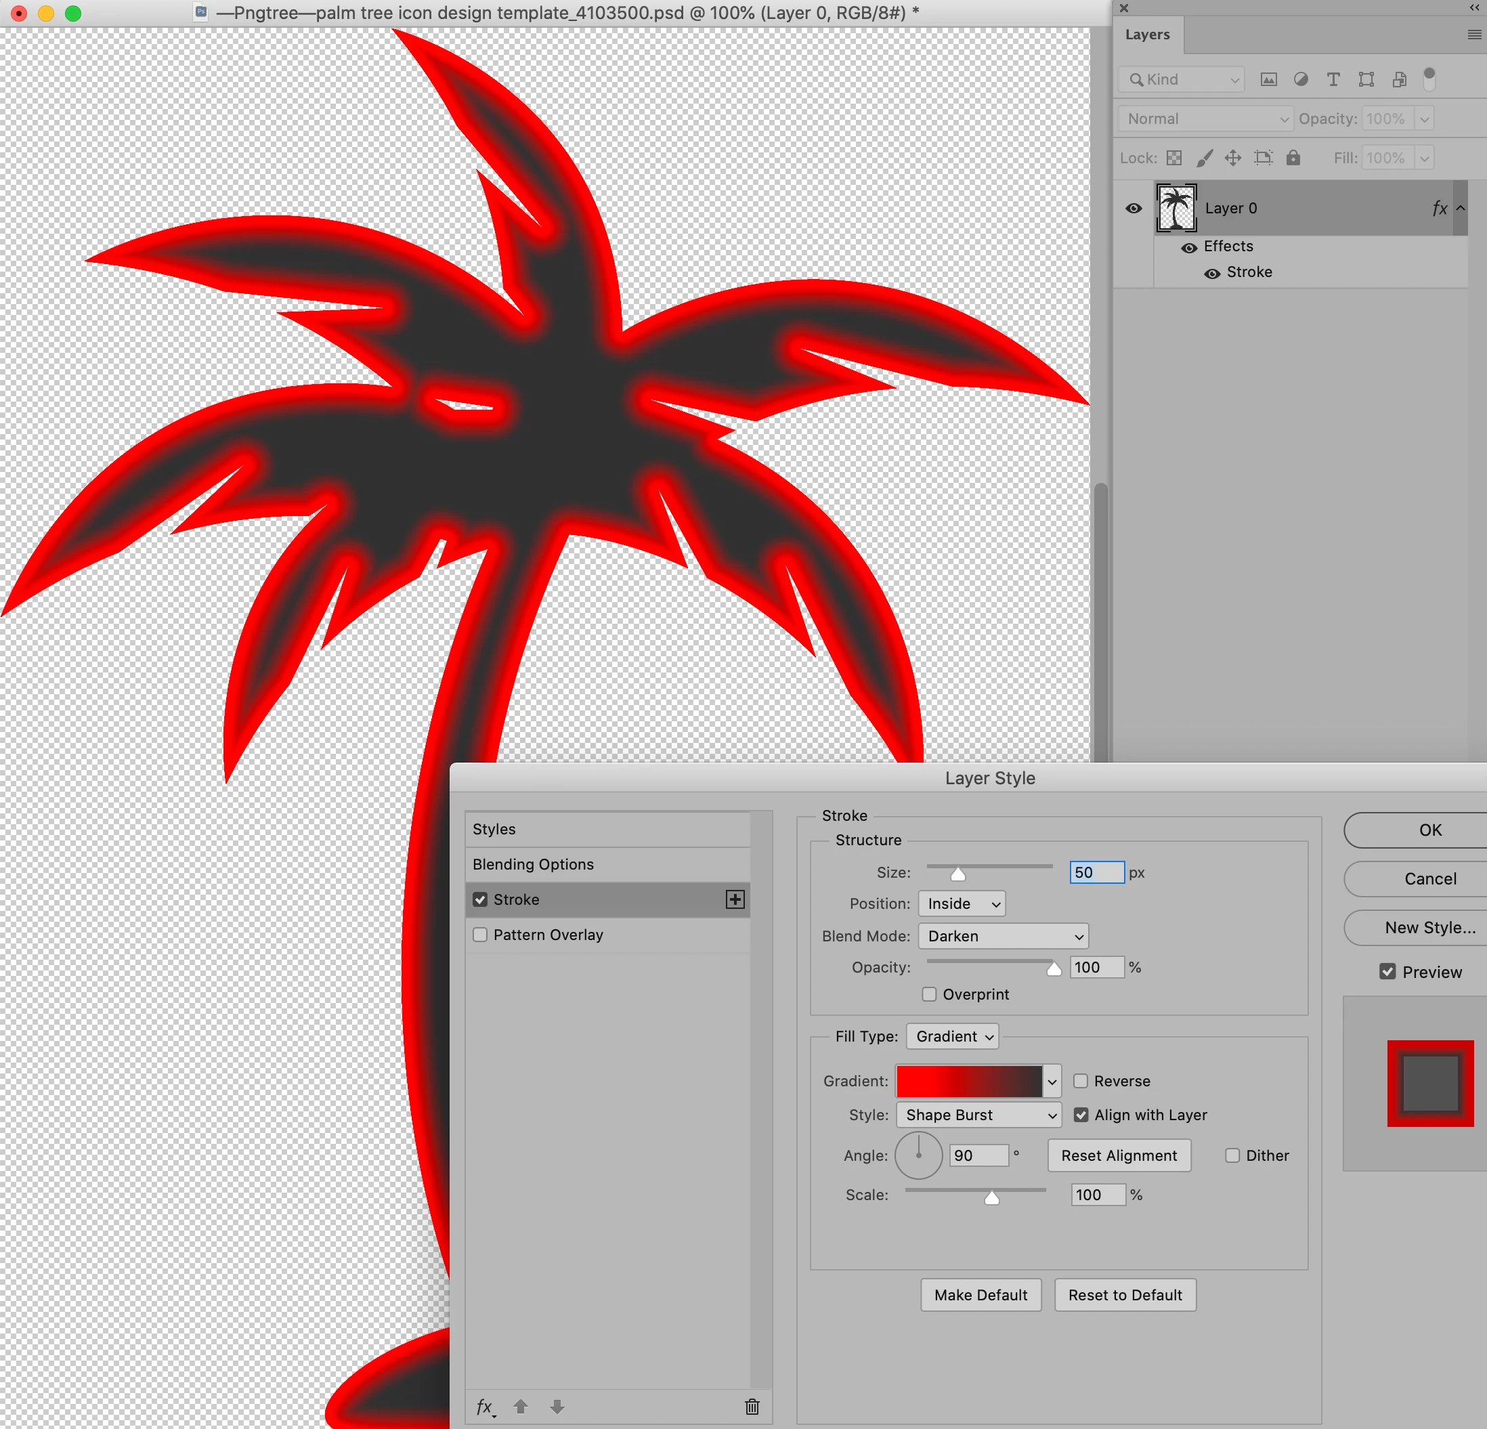The image size is (1487, 1429).
Task: Click the lock all padlock icon
Action: pyautogui.click(x=1293, y=158)
